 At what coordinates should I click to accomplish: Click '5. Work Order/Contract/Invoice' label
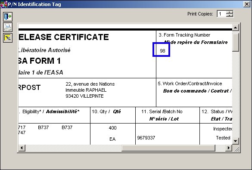point(190,83)
